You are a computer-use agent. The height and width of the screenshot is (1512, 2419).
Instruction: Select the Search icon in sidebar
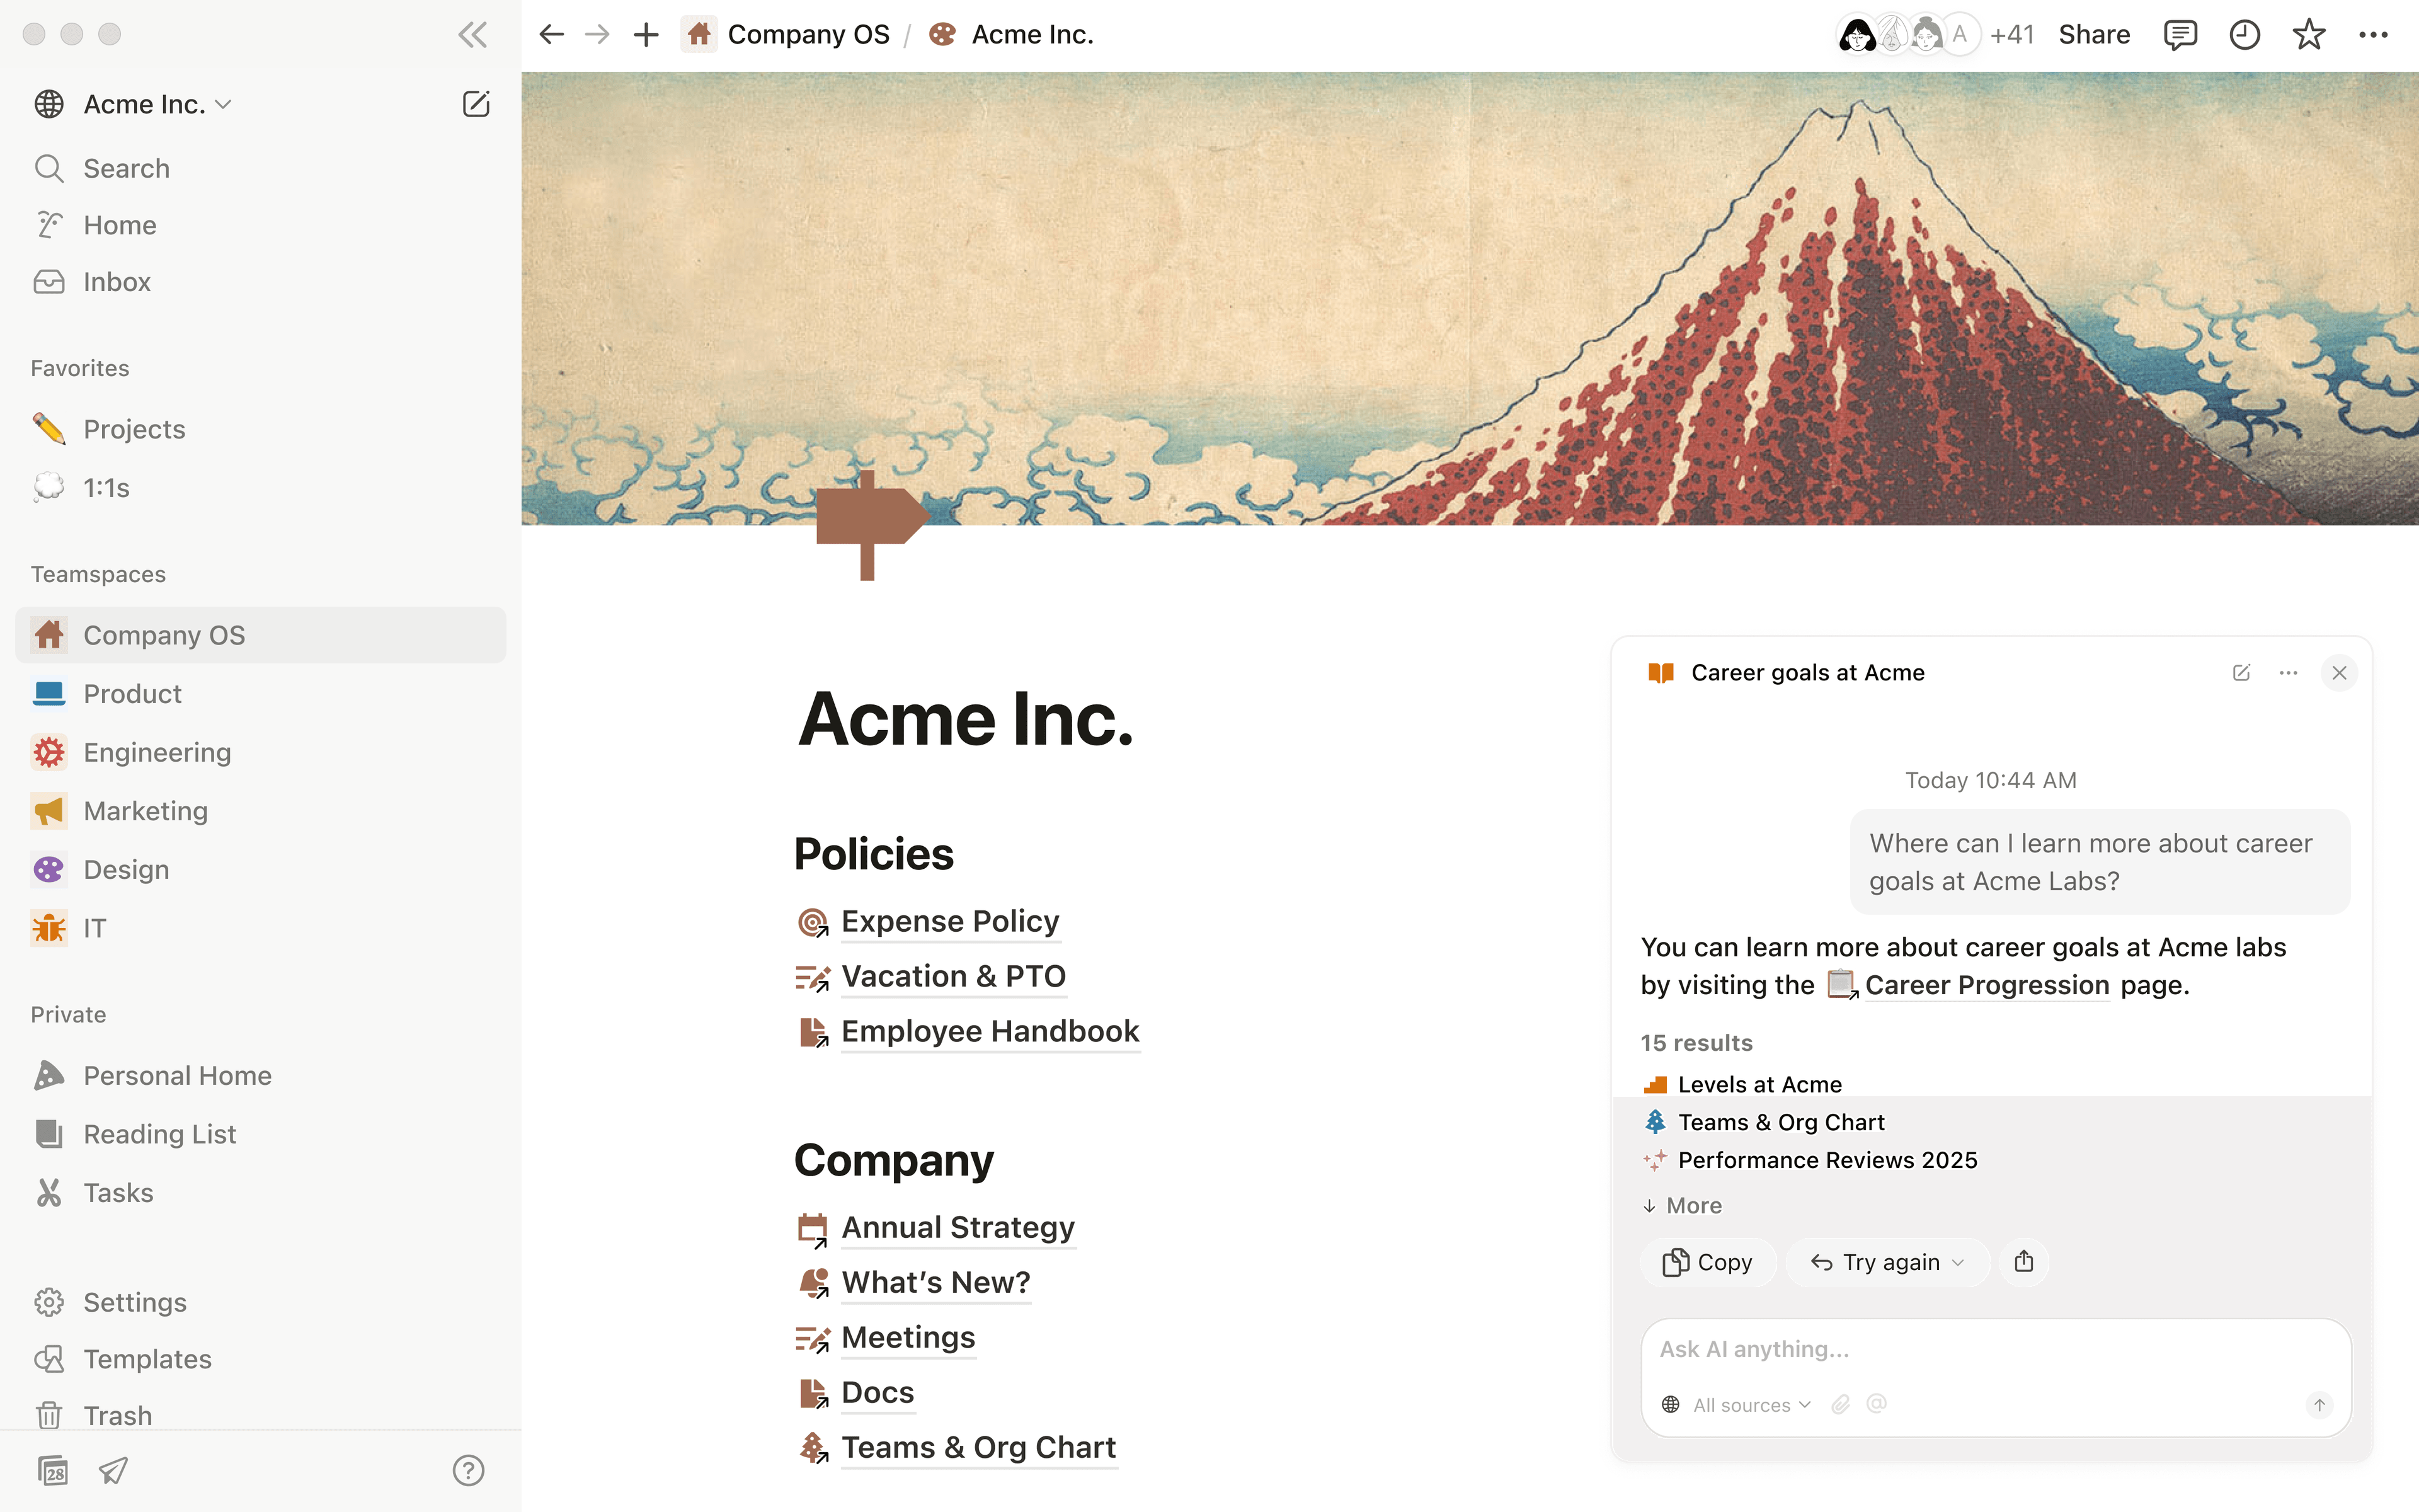[49, 168]
